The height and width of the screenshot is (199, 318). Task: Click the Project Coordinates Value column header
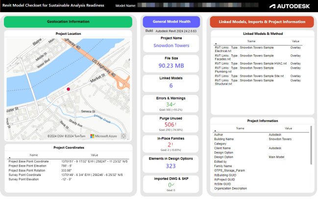[x=94, y=155]
